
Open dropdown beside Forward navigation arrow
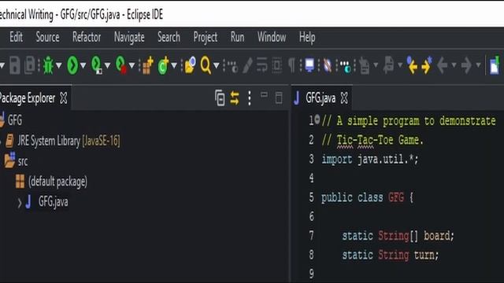click(478, 65)
